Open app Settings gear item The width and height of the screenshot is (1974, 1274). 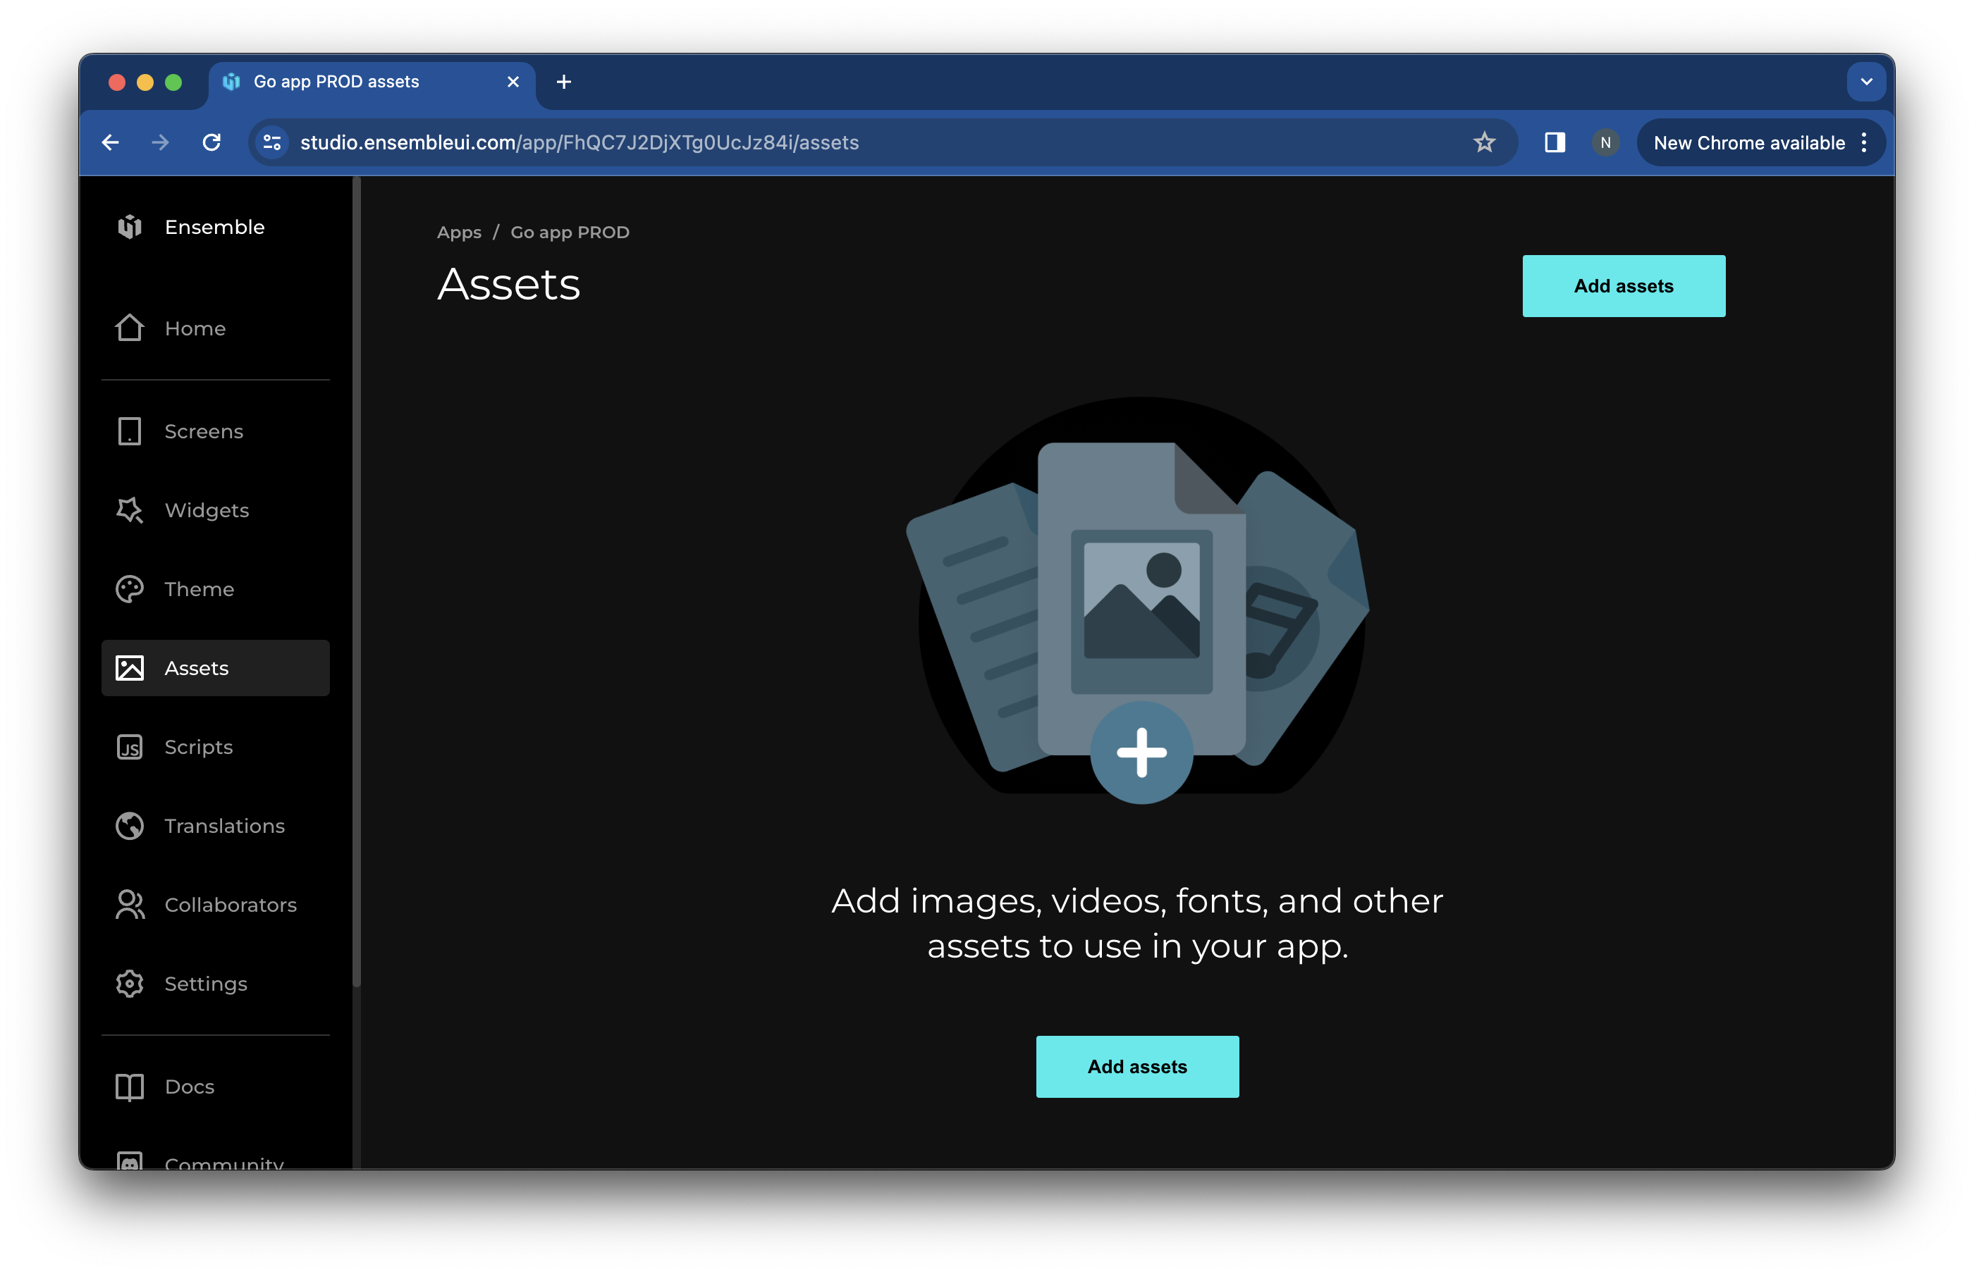click(x=205, y=984)
